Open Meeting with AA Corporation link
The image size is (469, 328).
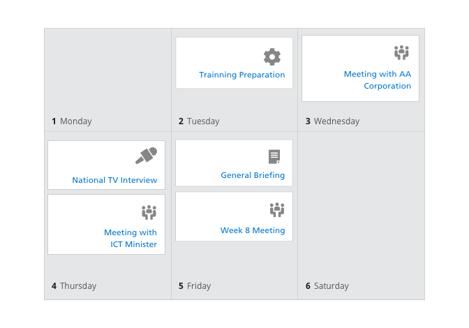click(378, 80)
